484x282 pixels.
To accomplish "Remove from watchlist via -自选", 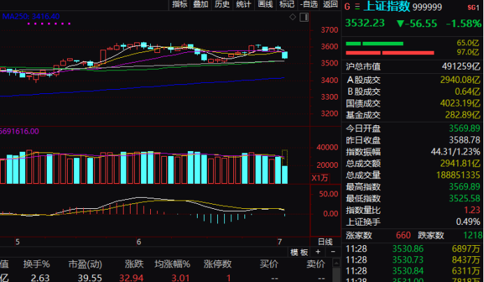I will coord(309,4).
